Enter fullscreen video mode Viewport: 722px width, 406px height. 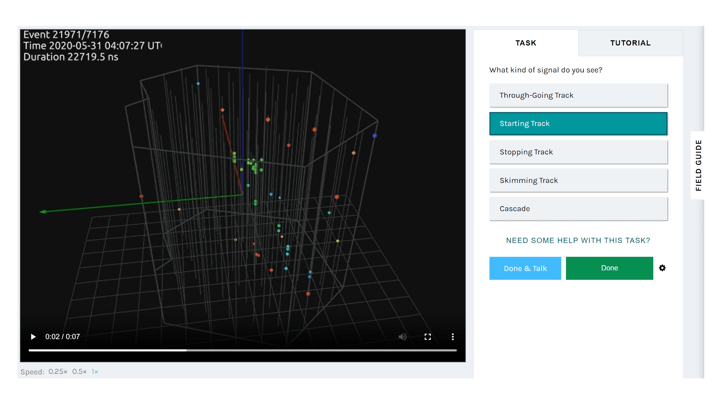428,337
